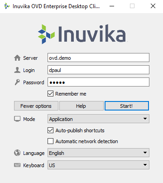Screen dimensions: 163x183
Task: Click the keyboard icon beside Keyboard label
Action: [x=17, y=165]
